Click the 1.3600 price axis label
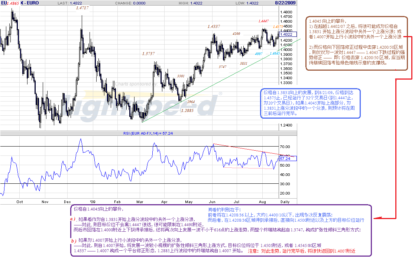 pyautogui.click(x=286, y=69)
